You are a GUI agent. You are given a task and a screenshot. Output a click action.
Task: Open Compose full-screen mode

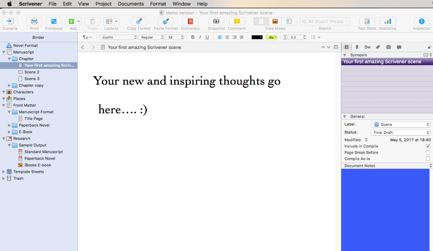click(x=54, y=22)
